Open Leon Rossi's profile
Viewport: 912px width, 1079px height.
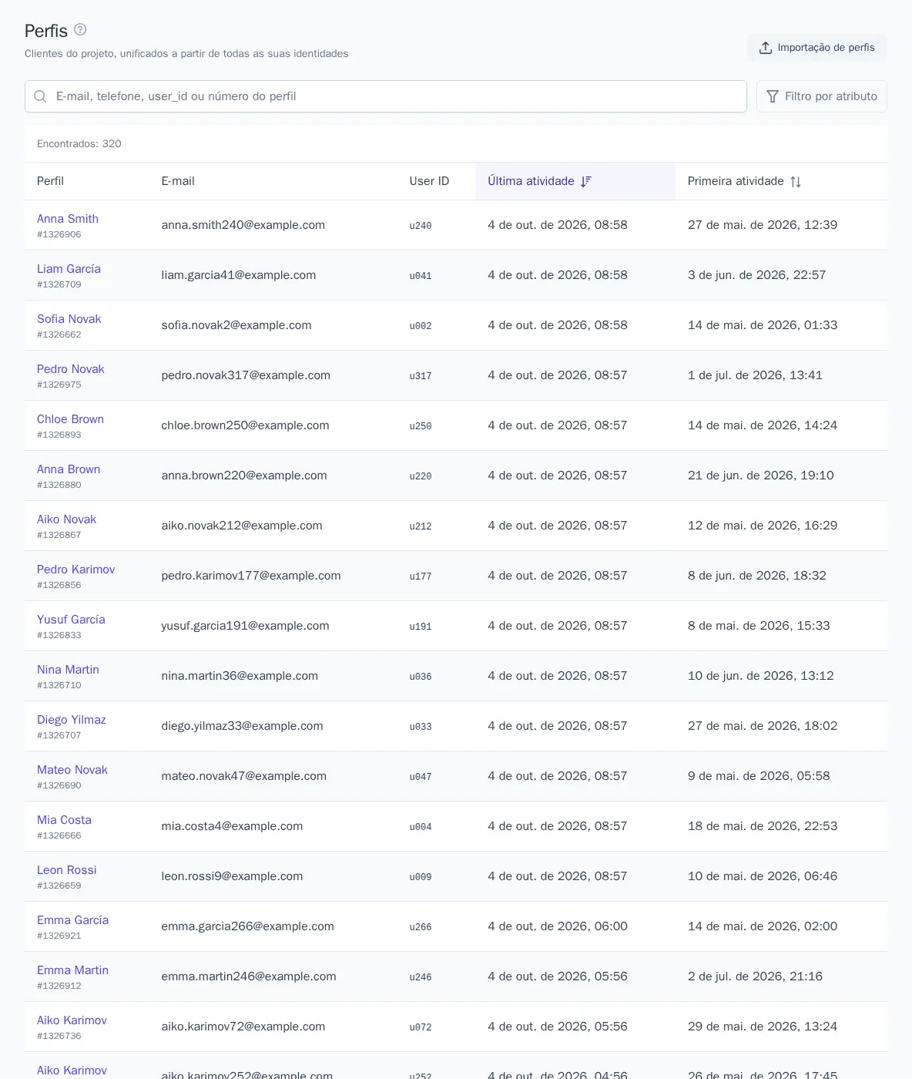point(67,870)
